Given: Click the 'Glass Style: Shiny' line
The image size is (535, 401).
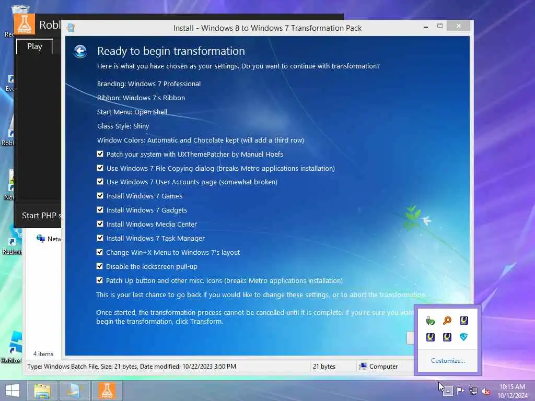Looking at the screenshot, I should (123, 126).
